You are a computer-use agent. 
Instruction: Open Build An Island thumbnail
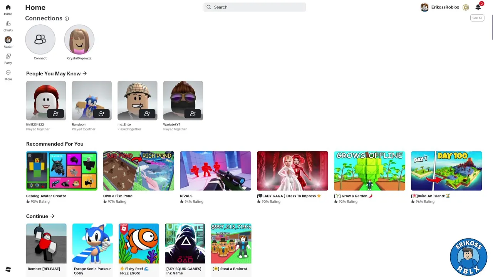[446, 171]
